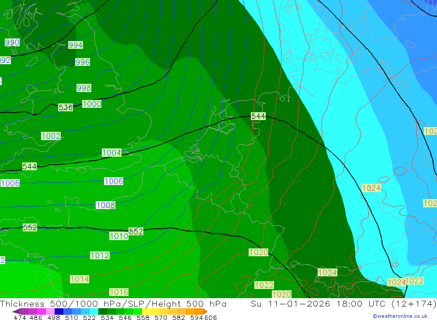Click the legend value 558
Screen dimensions: 437x320
pos(143,318)
